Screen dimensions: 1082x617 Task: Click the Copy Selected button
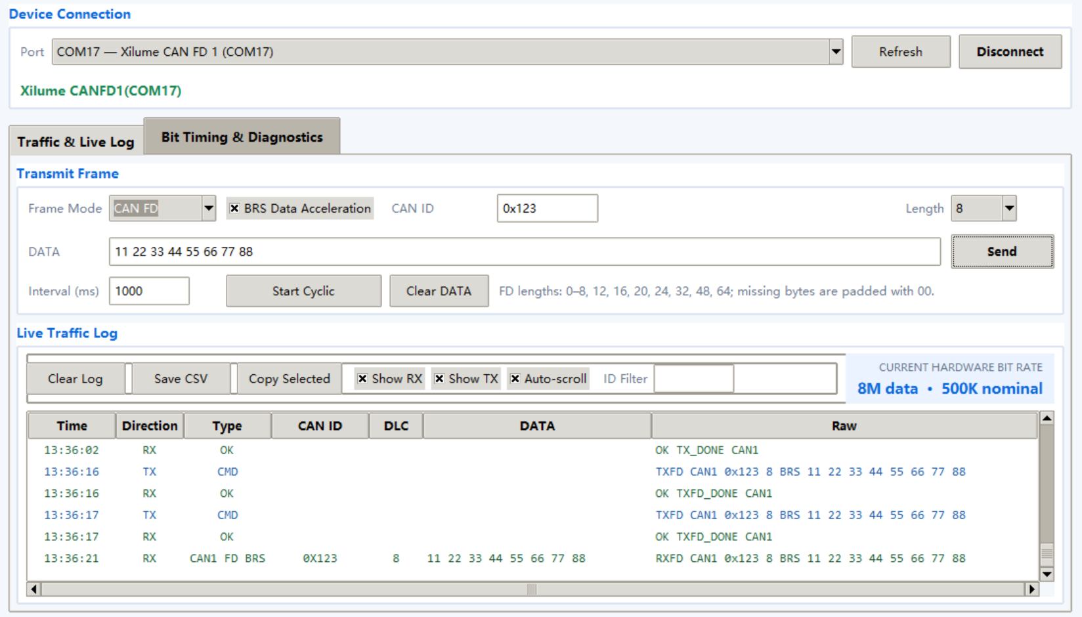point(289,379)
